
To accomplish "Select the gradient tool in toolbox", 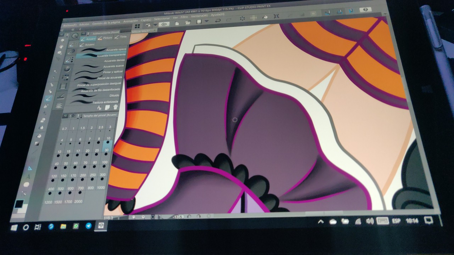I will [37, 143].
